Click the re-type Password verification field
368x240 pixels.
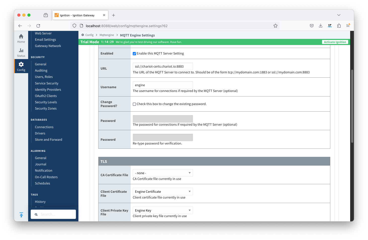coord(163,137)
